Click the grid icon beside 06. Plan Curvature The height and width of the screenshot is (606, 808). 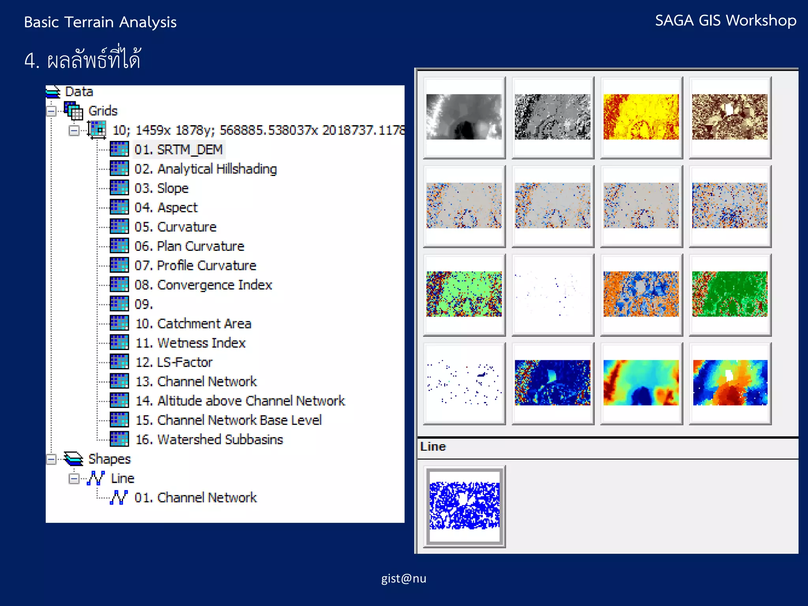119,246
